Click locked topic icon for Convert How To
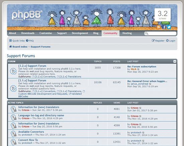The width and height of the screenshot is (184, 146). 13,142
